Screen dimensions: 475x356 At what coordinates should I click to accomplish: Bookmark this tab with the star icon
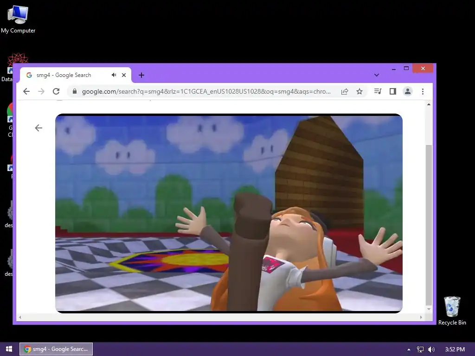coord(359,91)
